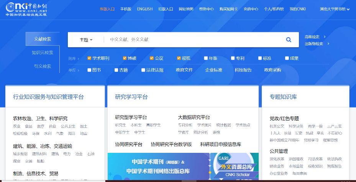This screenshot has width=356, height=182.
Task: Click the CNKI logo
Action: [26, 9]
